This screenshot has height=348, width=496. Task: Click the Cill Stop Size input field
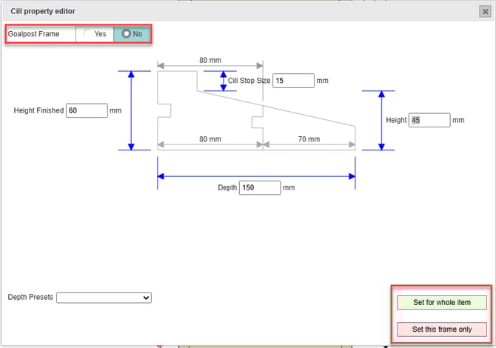[292, 81]
